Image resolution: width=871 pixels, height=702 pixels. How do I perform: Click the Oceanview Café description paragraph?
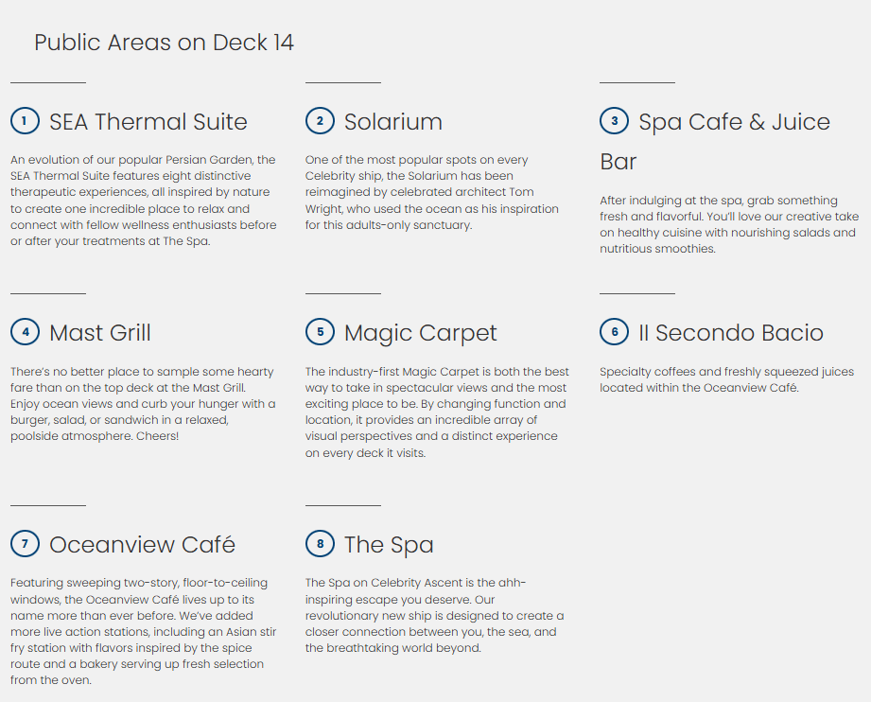tap(144, 631)
